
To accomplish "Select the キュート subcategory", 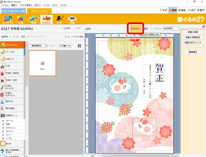I will pos(13,135).
